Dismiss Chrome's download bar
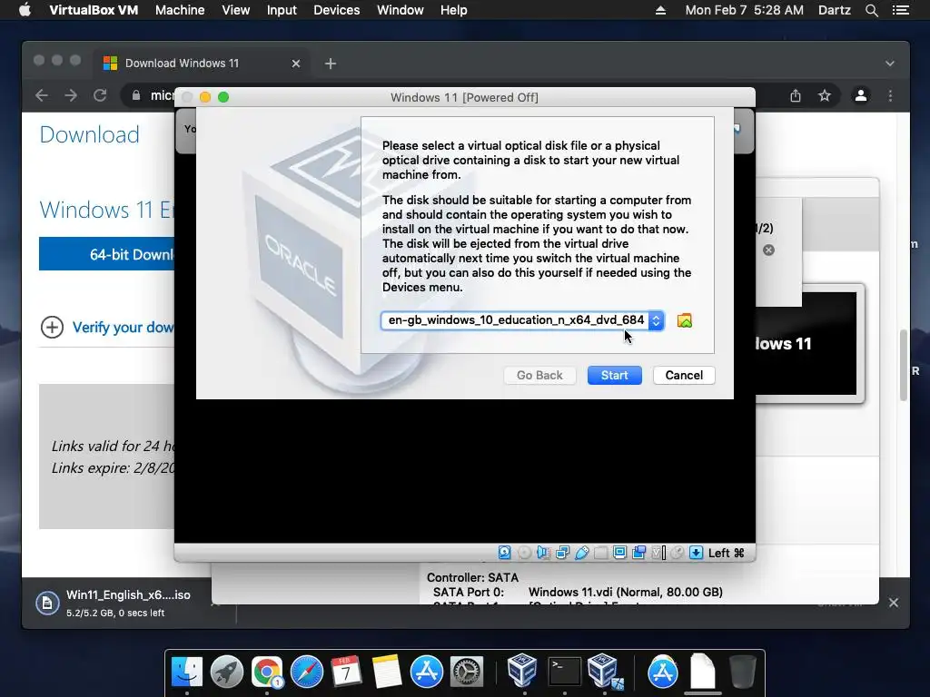930x697 pixels. [894, 603]
